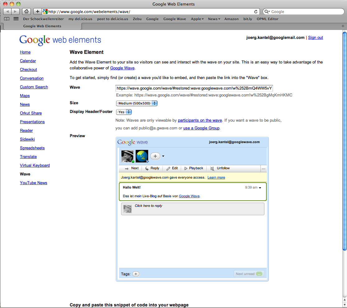Edit the wave with the pencil button

(172, 168)
